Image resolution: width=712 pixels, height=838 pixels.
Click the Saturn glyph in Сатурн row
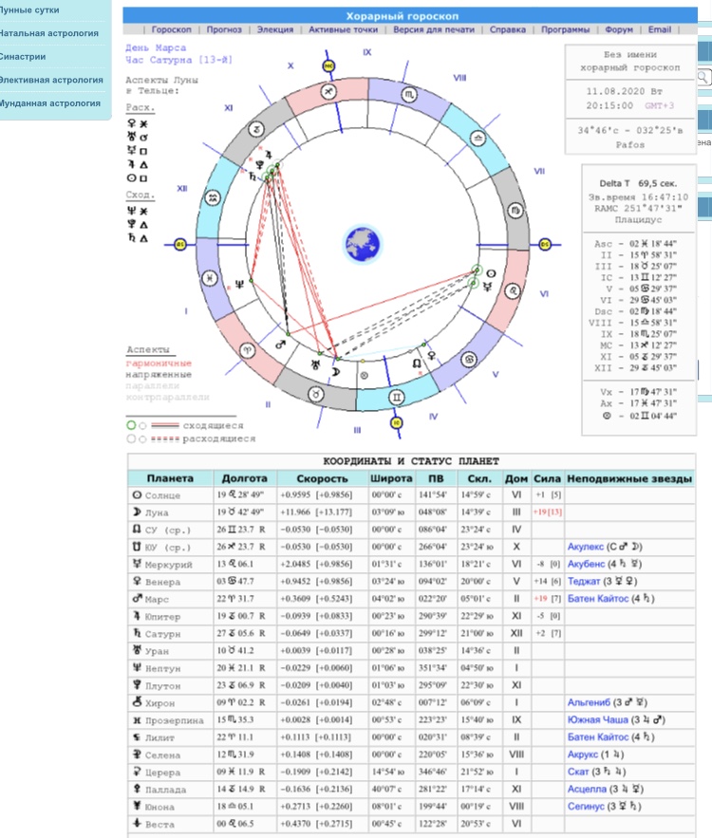tap(137, 633)
